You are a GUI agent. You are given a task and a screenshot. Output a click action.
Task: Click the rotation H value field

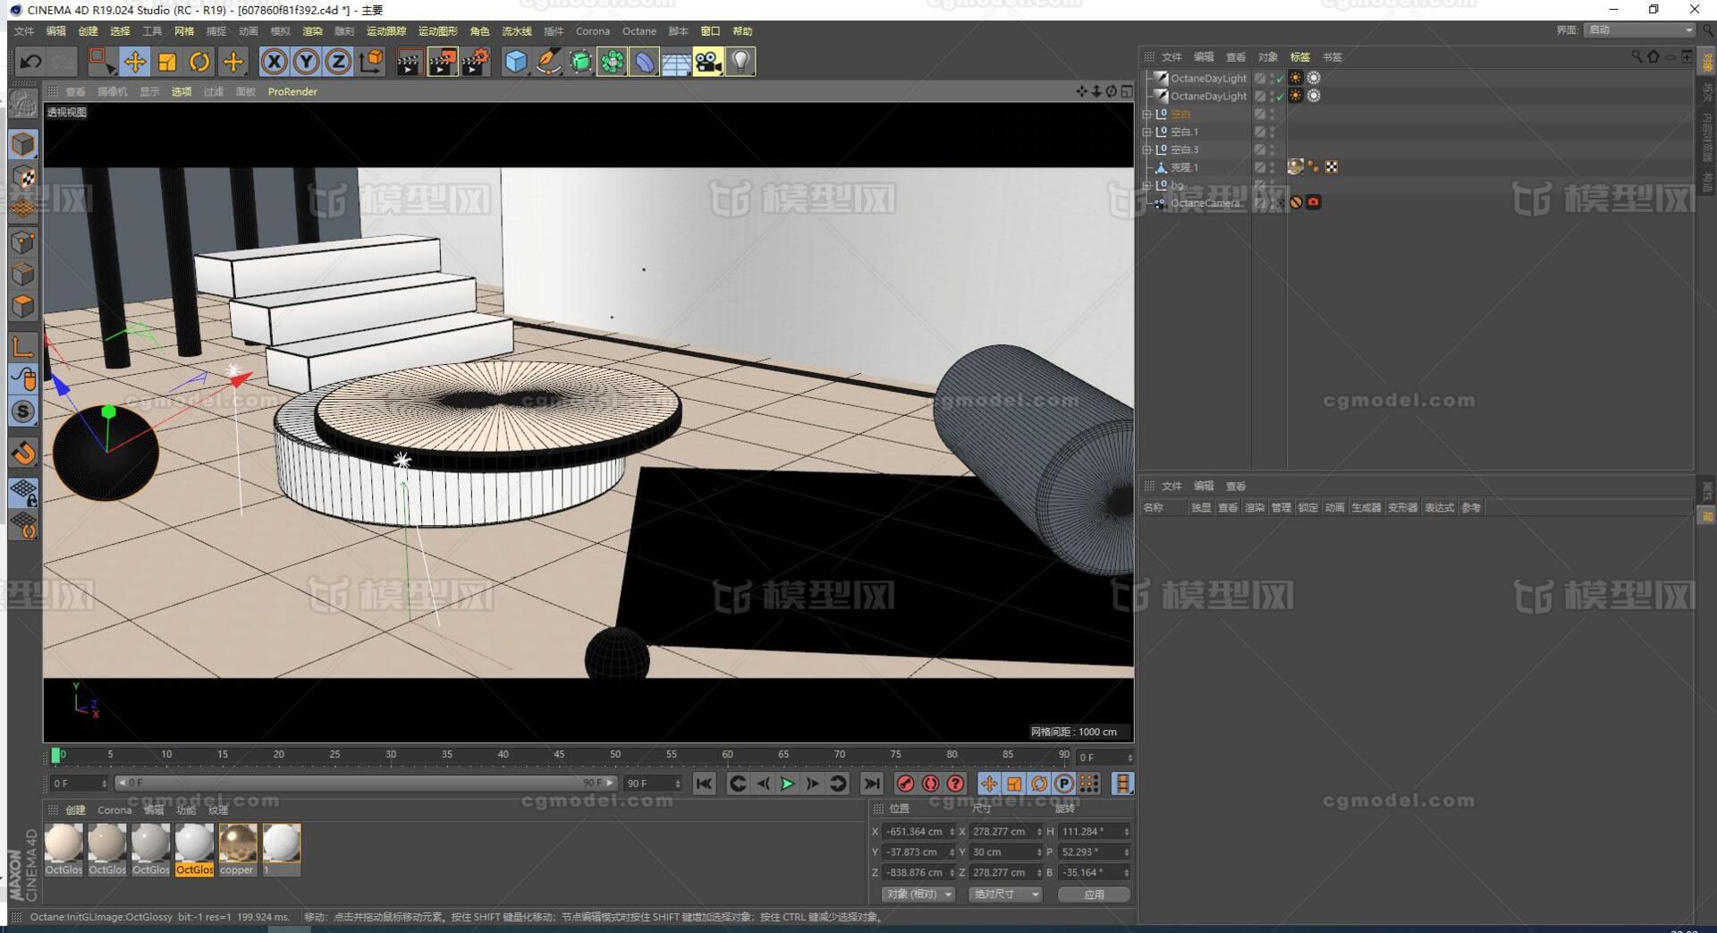[x=1095, y=832]
